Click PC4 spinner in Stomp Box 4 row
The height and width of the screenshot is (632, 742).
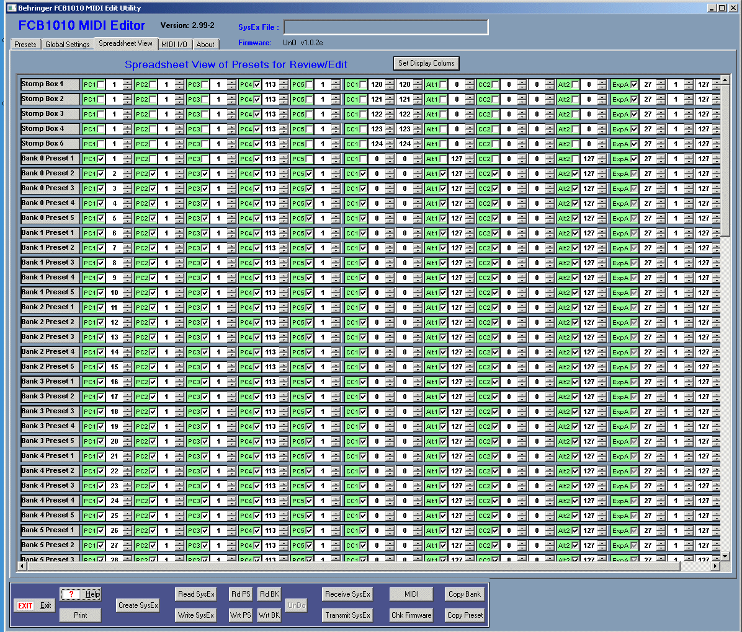(284, 129)
